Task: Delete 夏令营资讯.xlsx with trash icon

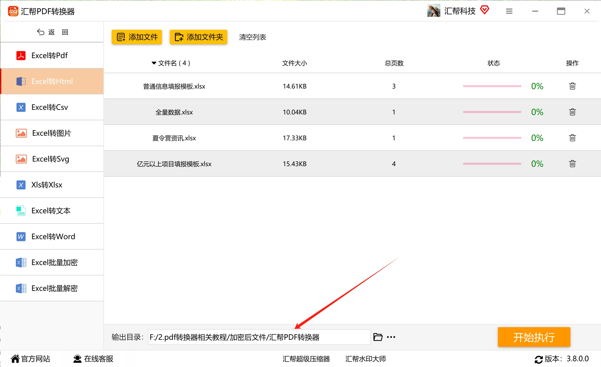Action: click(x=572, y=138)
